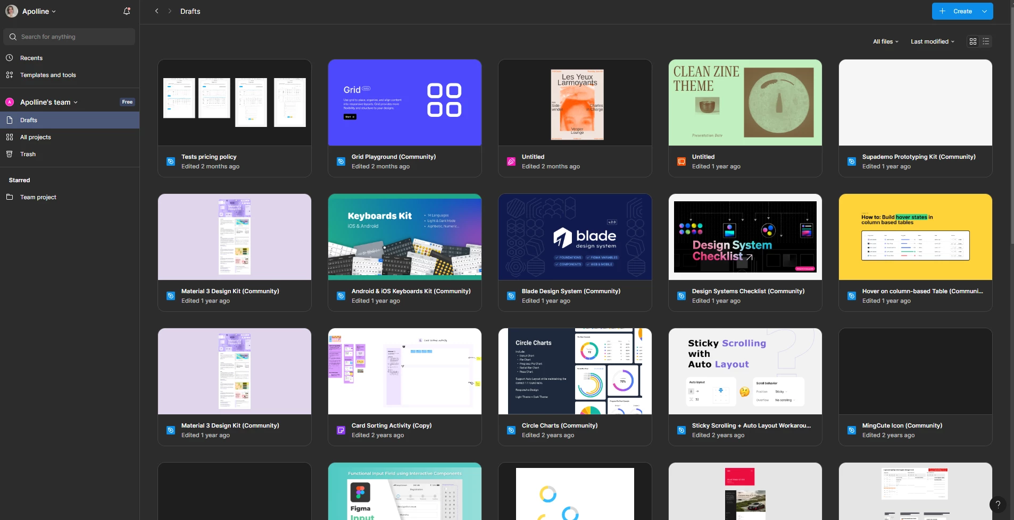Open the help question mark button
Image resolution: width=1014 pixels, height=520 pixels.
coord(998,505)
